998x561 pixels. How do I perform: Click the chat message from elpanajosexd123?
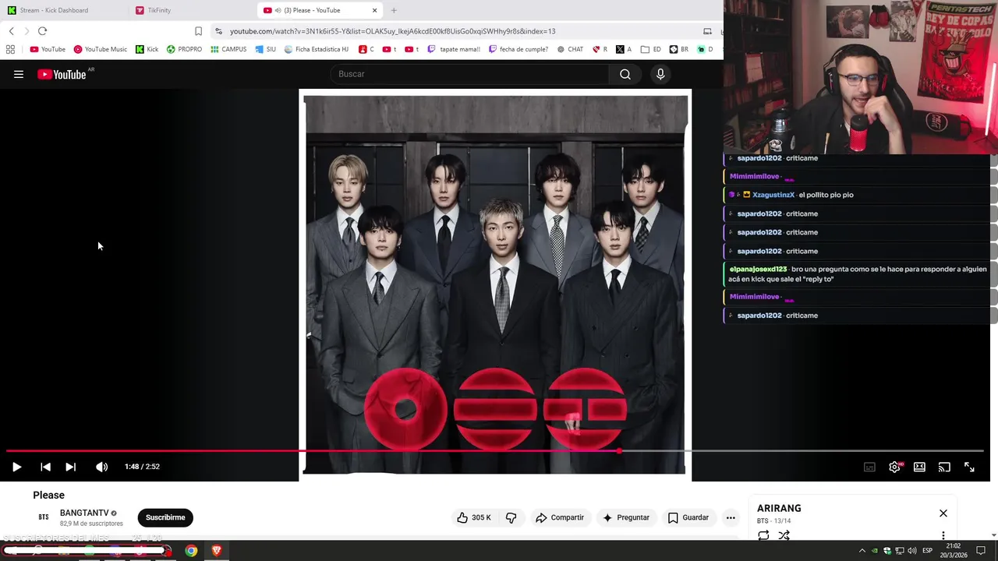[x=858, y=274]
